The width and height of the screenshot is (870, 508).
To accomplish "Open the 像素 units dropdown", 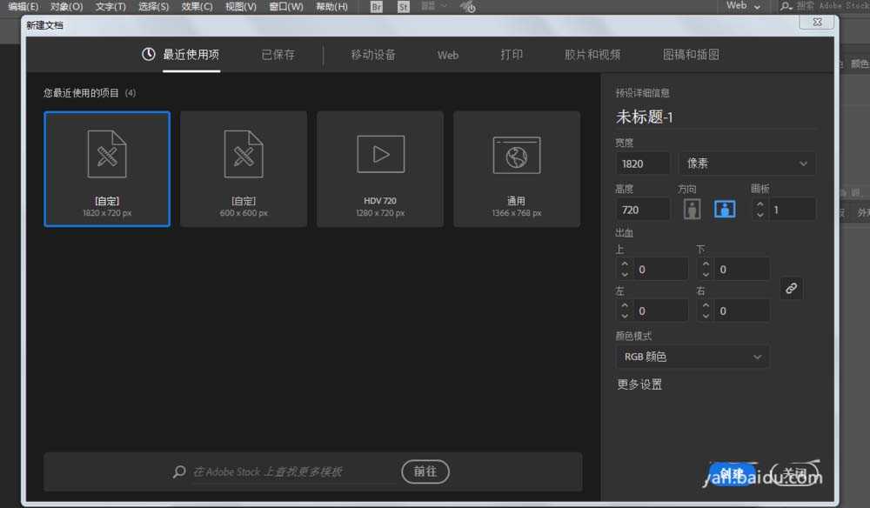I will pos(746,164).
